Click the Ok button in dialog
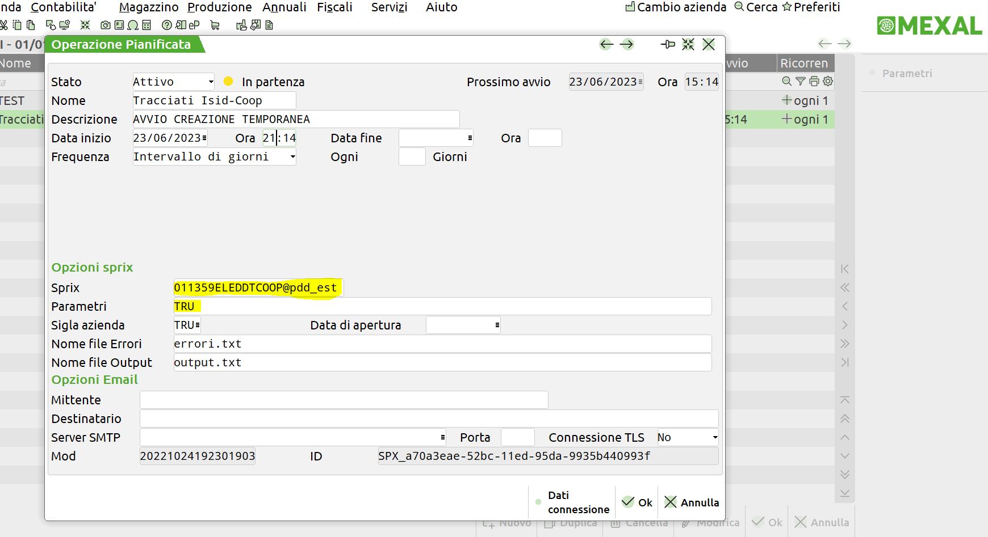Screen dimensions: 988x537 click(637, 502)
